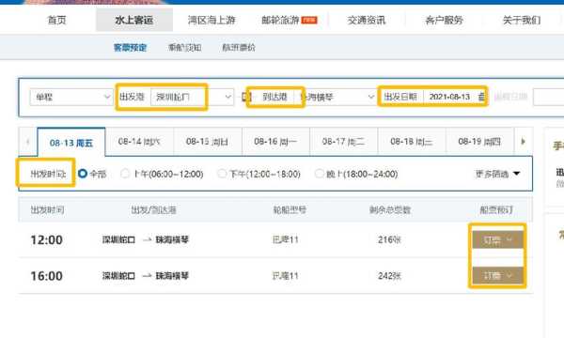The width and height of the screenshot is (564, 338).
Task: Open the 乘船须知 sub-menu link
Action: pos(184,47)
